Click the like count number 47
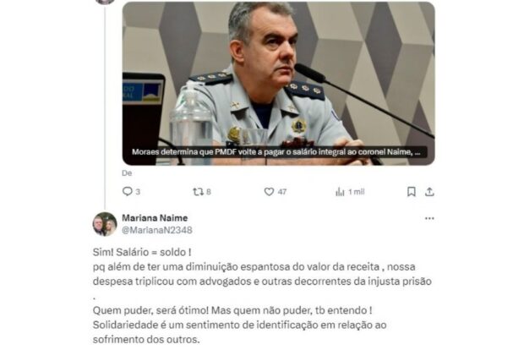 282,192
